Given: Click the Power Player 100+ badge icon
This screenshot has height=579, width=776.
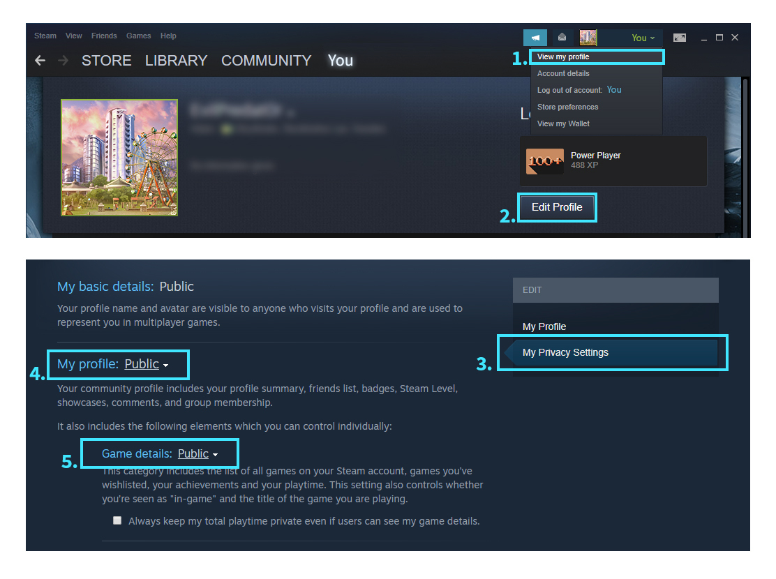Looking at the screenshot, I should (x=544, y=161).
